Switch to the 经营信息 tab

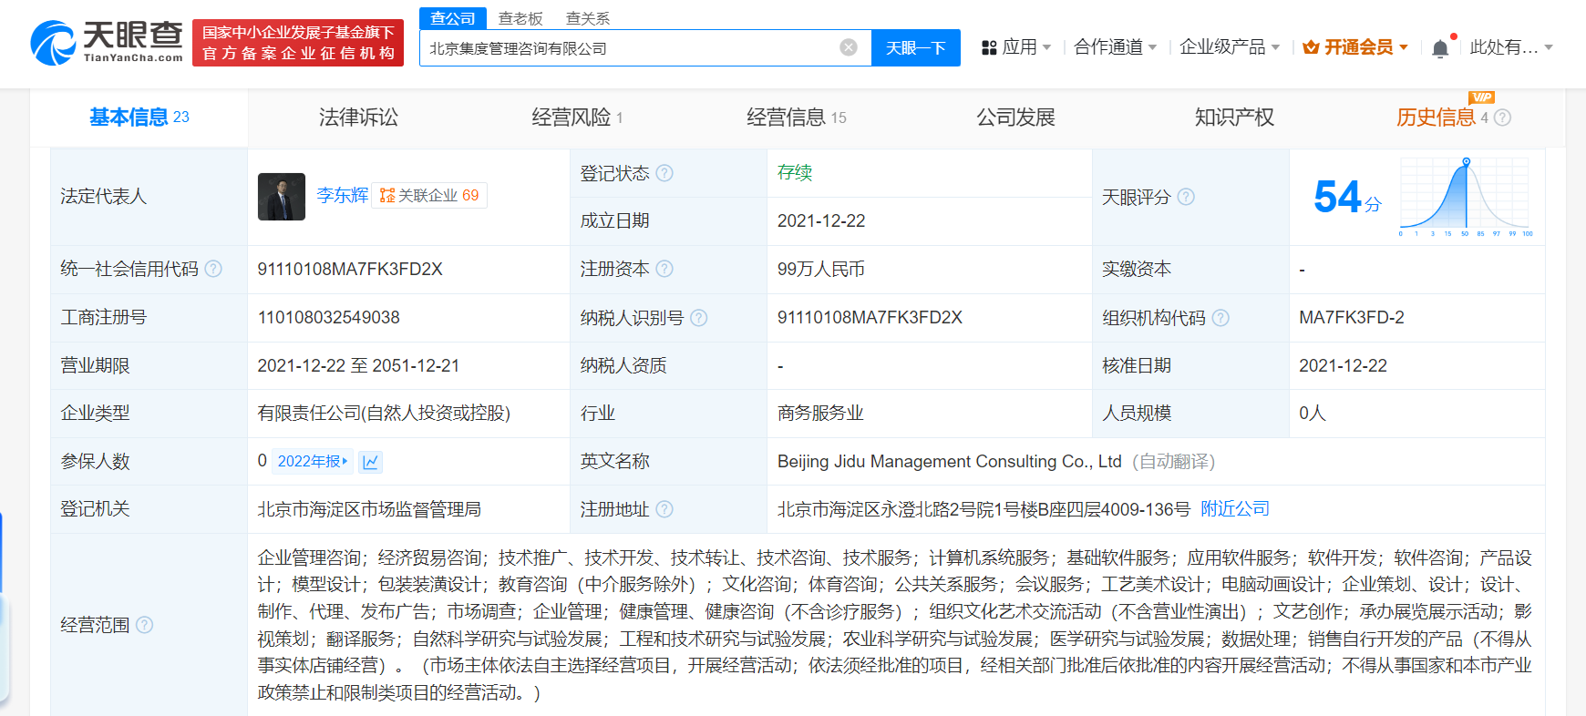(796, 118)
